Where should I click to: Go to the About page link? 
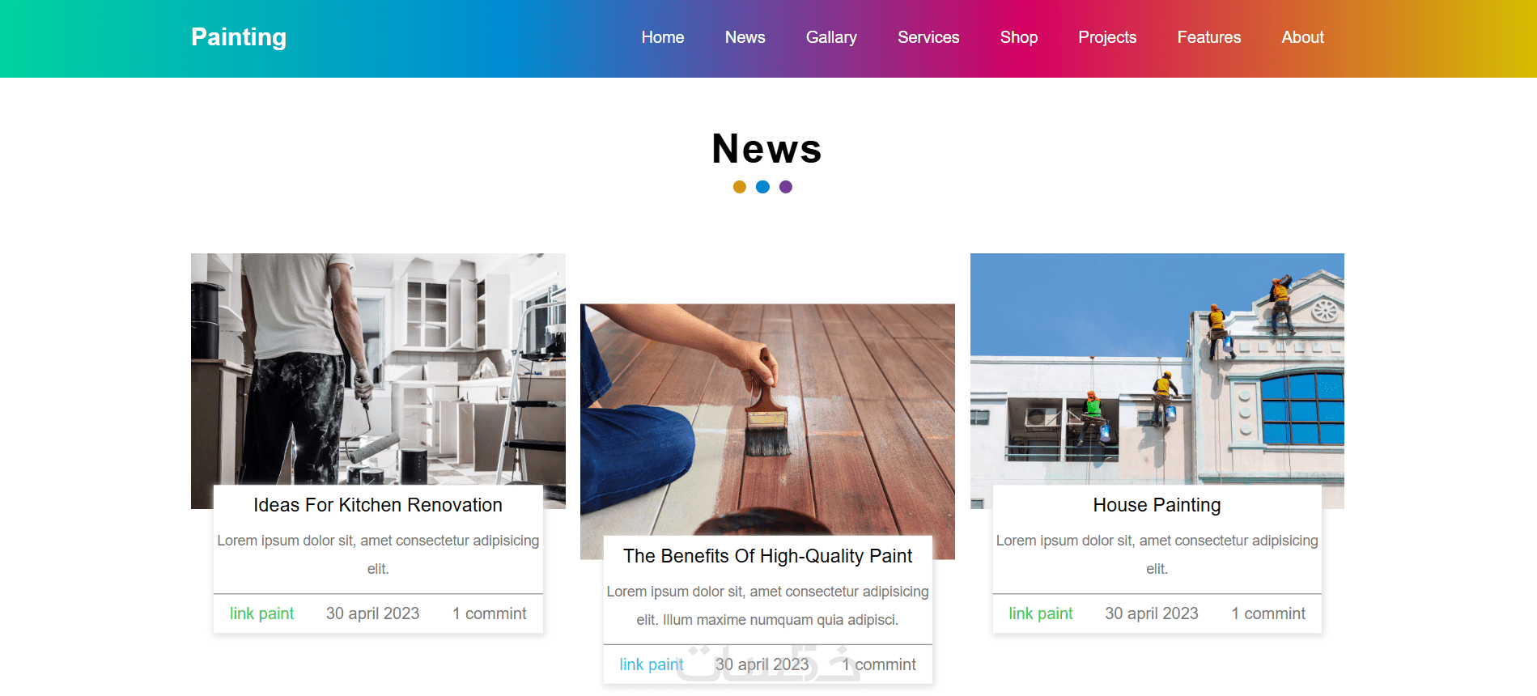pyautogui.click(x=1303, y=37)
